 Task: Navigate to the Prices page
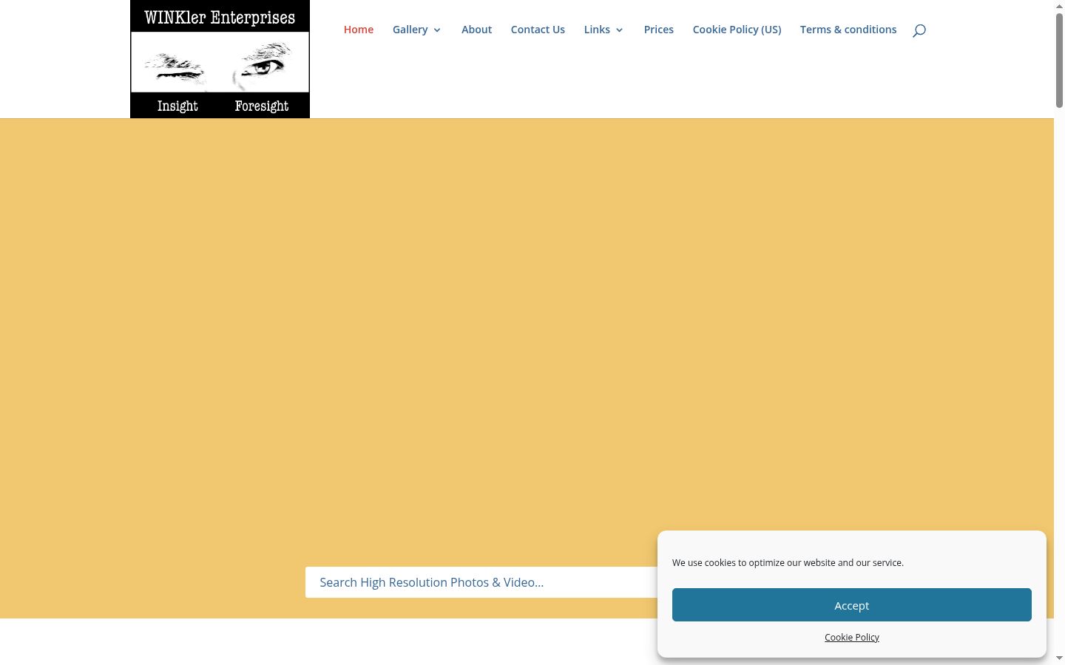[x=659, y=30]
